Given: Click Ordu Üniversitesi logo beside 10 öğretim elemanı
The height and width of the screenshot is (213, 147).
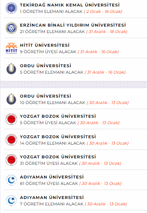Looking at the screenshot, I should pyautogui.click(x=11, y=99).
